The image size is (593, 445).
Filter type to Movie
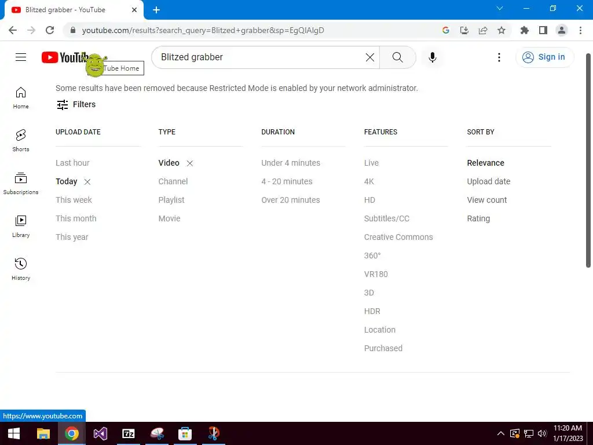[x=170, y=218]
